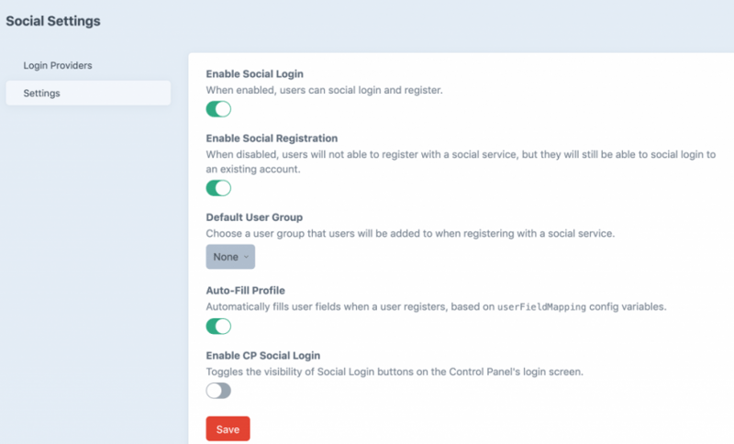The width and height of the screenshot is (734, 444).
Task: Click the "Choose a user group" instruction text
Action: (x=410, y=234)
